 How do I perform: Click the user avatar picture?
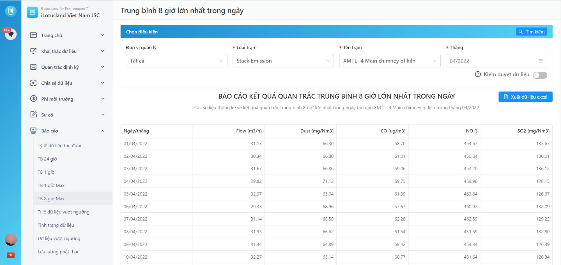coord(11,240)
